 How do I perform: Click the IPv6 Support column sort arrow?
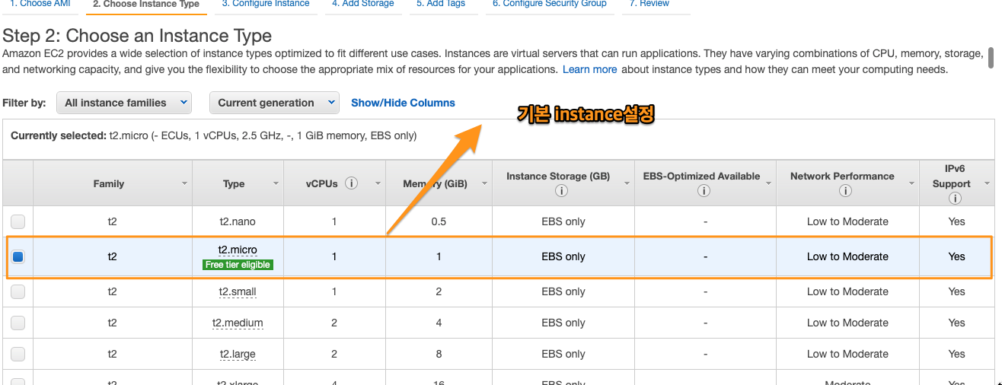point(987,184)
